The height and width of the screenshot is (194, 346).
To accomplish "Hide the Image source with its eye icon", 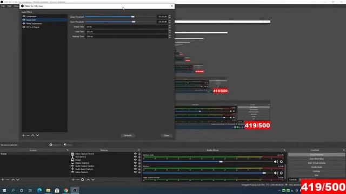I will pos(135,160).
